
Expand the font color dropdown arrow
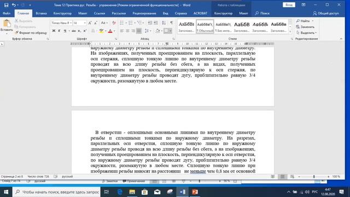click(x=114, y=31)
